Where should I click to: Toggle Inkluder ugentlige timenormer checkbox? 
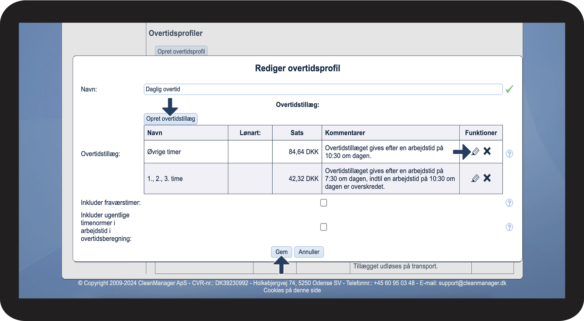(x=324, y=227)
